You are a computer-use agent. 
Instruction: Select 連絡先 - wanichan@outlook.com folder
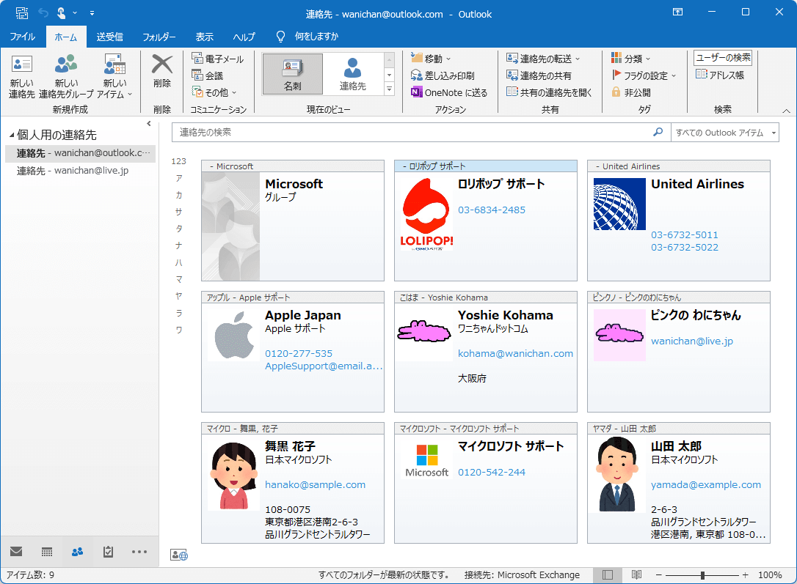click(80, 153)
